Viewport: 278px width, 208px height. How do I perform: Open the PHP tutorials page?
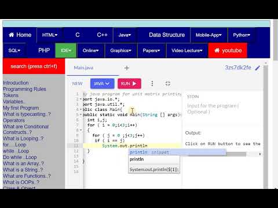pos(44,50)
